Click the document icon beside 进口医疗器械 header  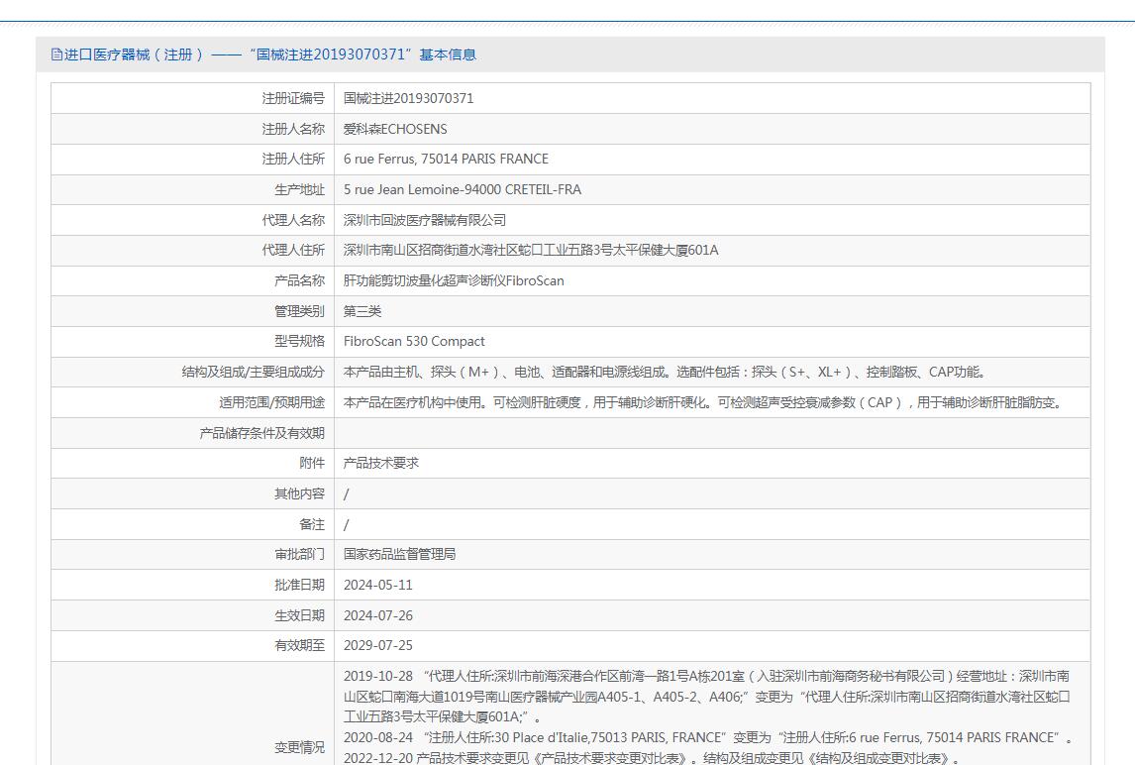56,55
